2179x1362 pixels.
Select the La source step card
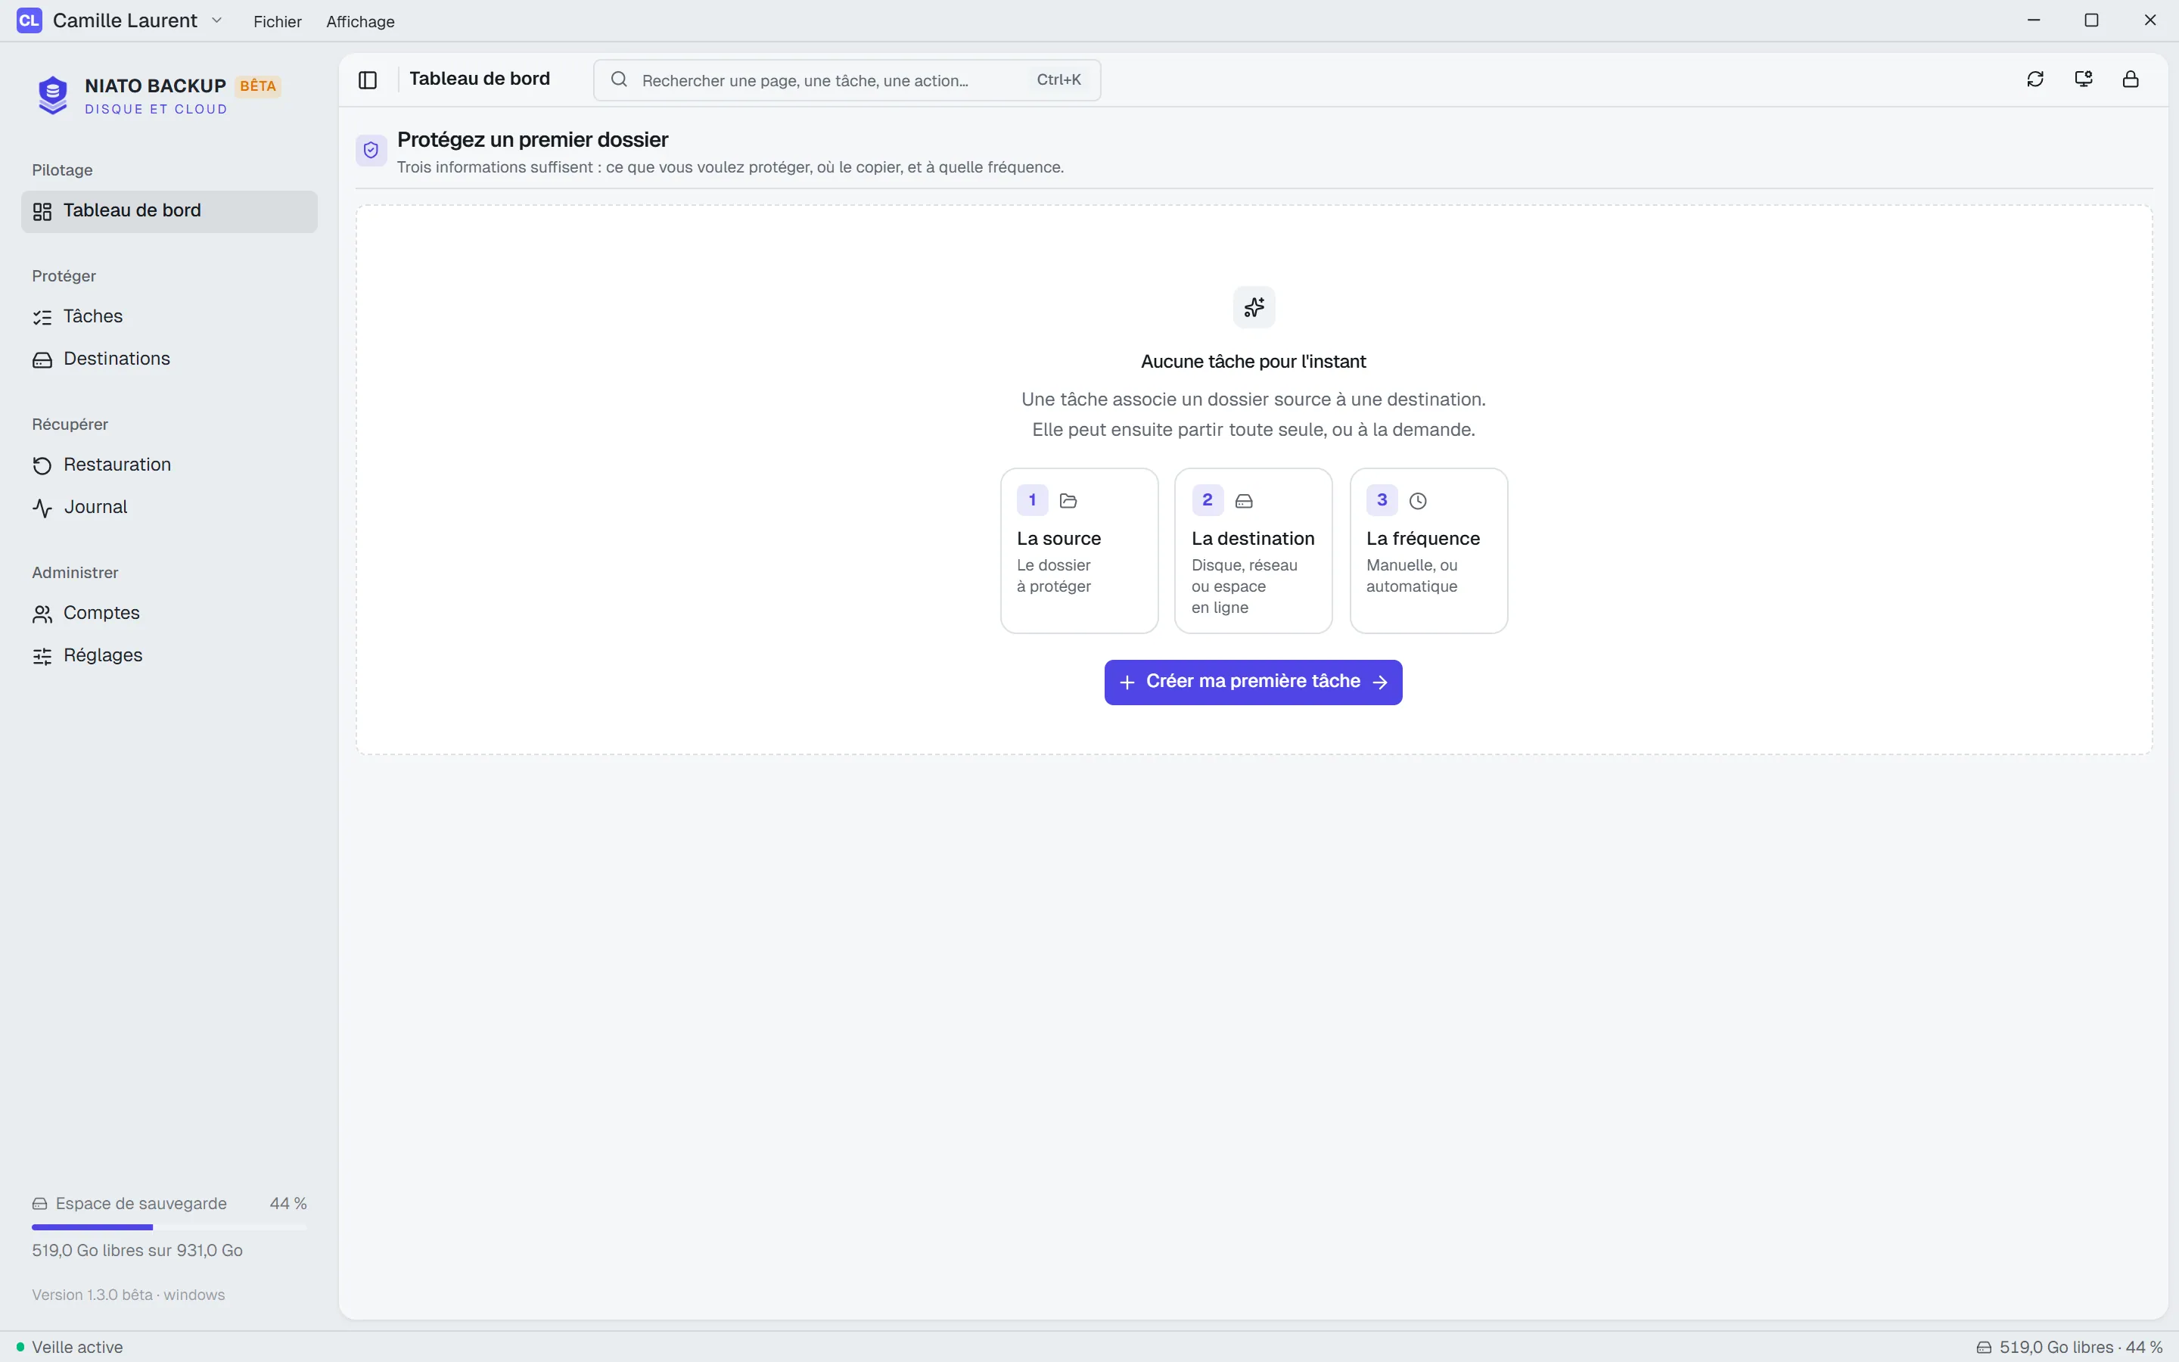(x=1079, y=550)
